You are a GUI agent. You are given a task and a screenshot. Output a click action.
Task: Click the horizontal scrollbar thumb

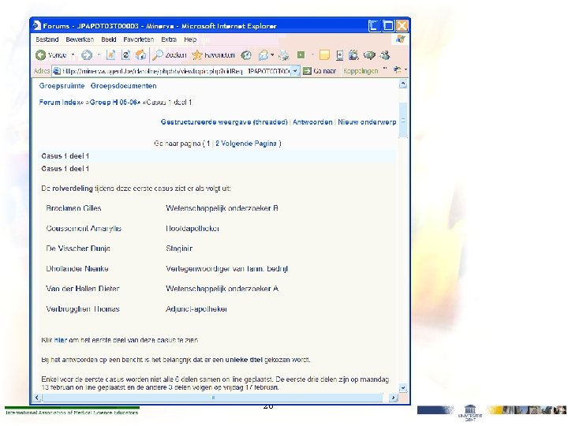pos(213,398)
